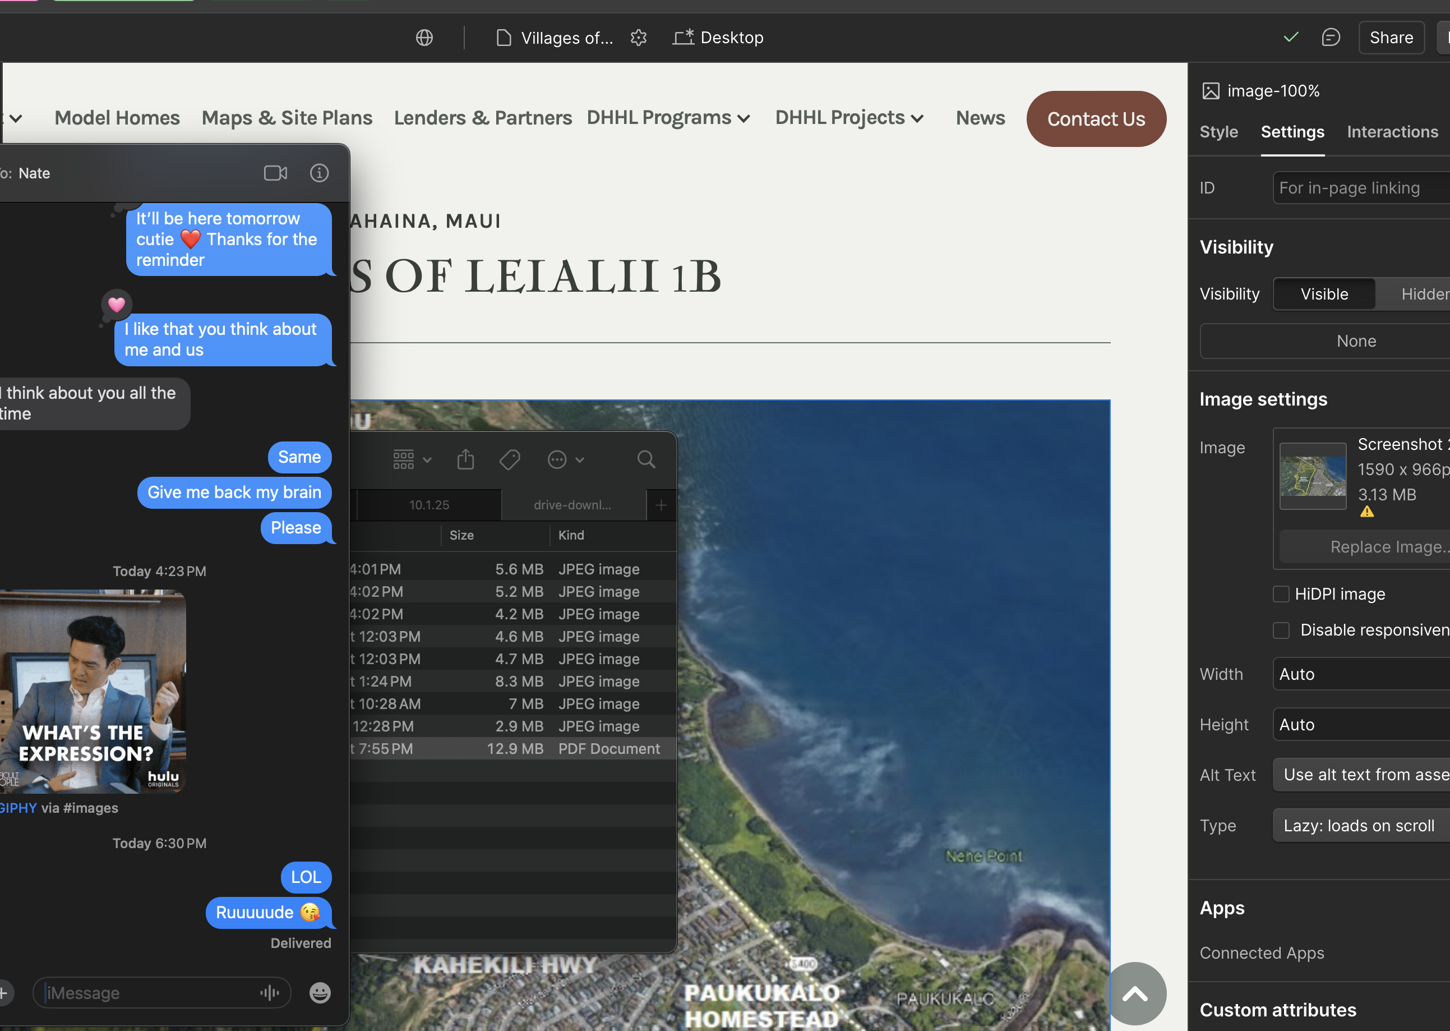Check Disable responsive checkbox

pos(1281,630)
